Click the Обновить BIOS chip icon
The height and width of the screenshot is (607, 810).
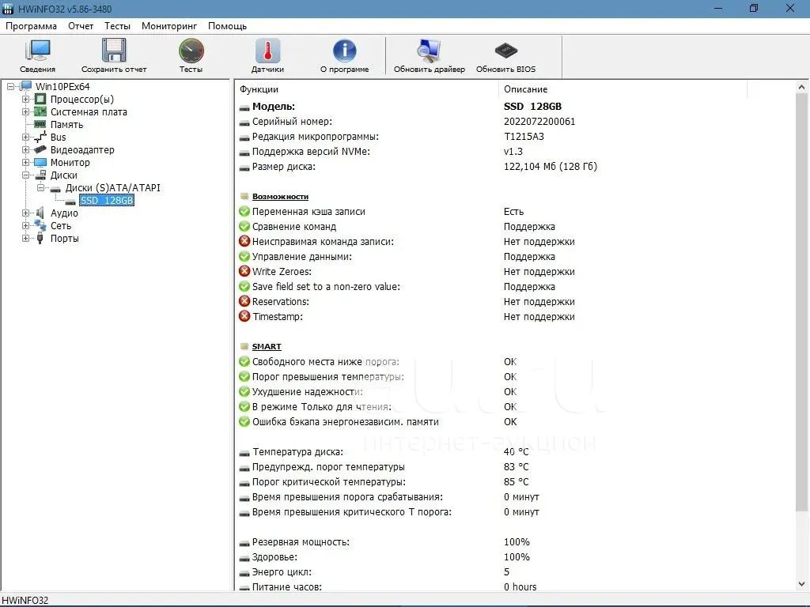[505, 51]
